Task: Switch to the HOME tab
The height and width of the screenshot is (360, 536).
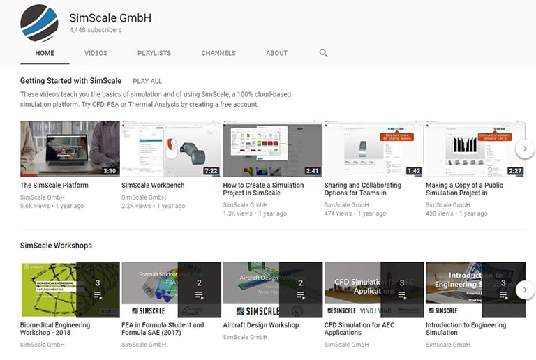Action: pyautogui.click(x=45, y=53)
